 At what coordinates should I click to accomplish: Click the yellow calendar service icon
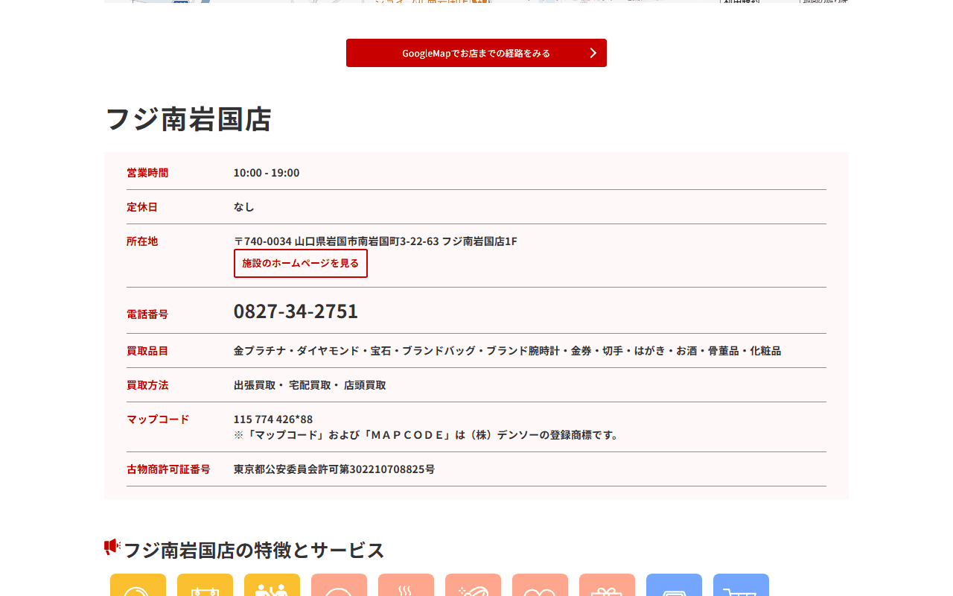coord(205,585)
